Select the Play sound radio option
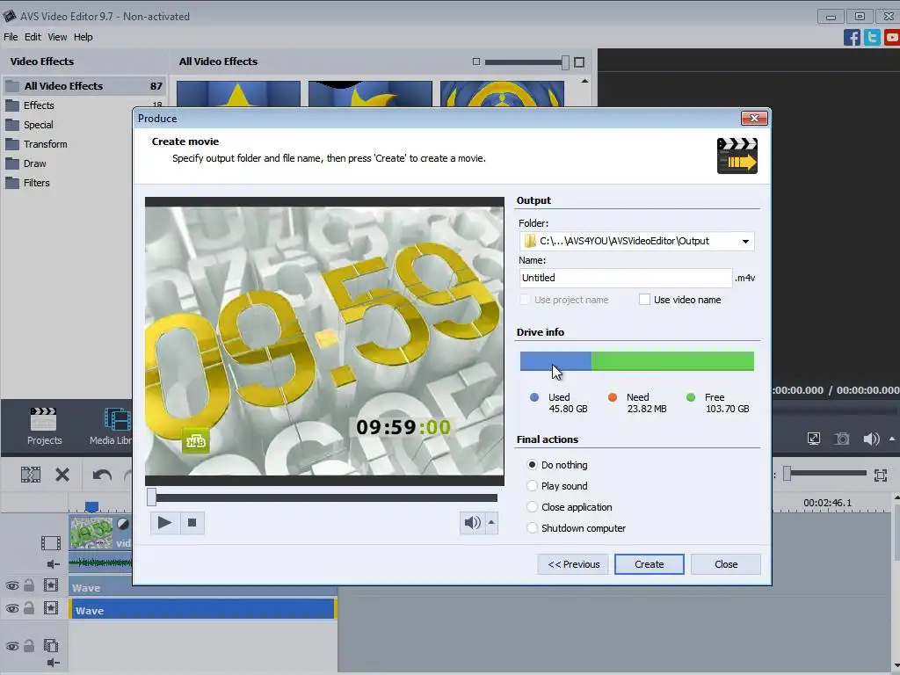 coord(532,485)
